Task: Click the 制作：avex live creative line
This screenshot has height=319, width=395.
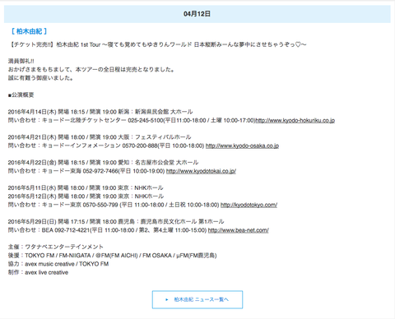Action: tap(38, 272)
